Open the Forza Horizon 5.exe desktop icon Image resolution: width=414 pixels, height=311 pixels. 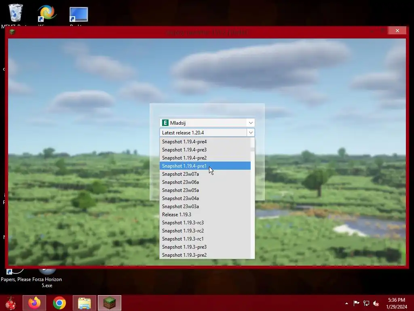pyautogui.click(x=47, y=279)
